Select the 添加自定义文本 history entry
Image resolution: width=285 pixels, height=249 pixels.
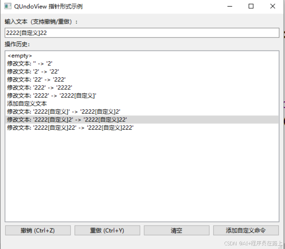tap(142, 104)
